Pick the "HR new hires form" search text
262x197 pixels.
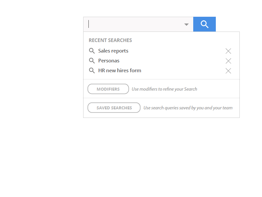[120, 71]
